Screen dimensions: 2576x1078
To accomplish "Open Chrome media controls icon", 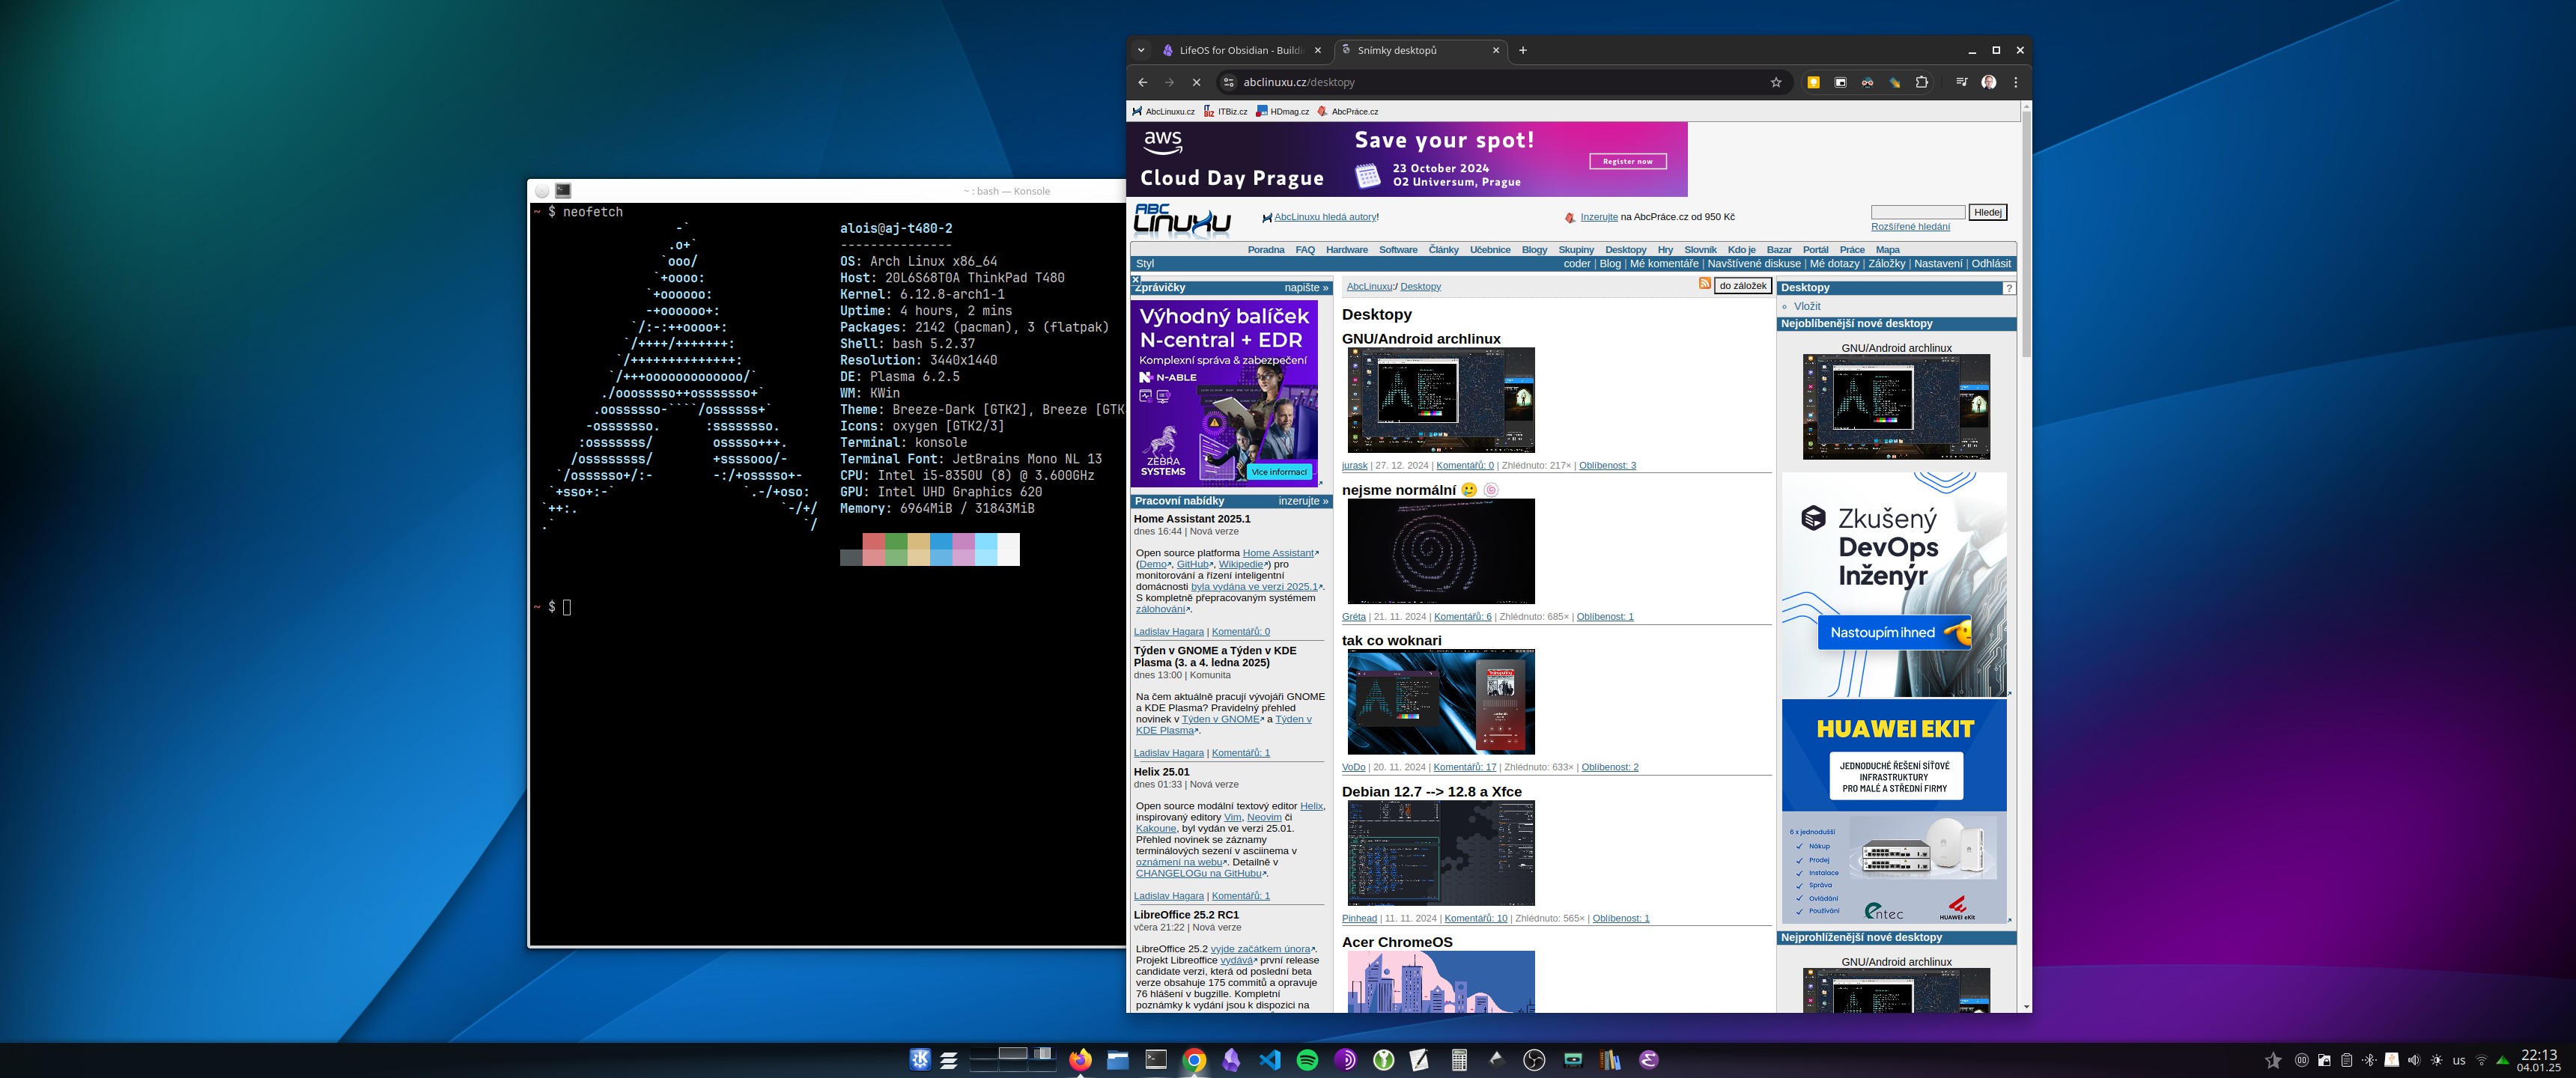I will pos(1961,82).
